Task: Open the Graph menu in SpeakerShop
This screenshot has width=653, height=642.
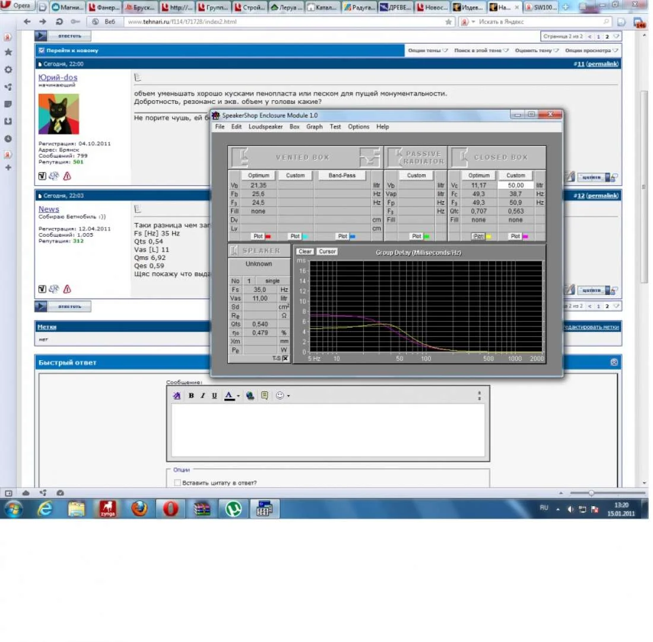Action: point(315,126)
